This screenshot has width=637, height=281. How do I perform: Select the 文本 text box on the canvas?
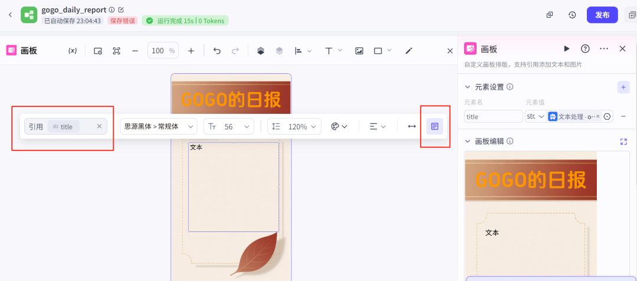(234, 187)
